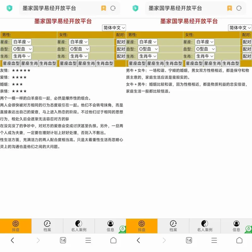
Task: Click the male-side 星座生肖 button in the left screen
Action: [x=30, y=63]
